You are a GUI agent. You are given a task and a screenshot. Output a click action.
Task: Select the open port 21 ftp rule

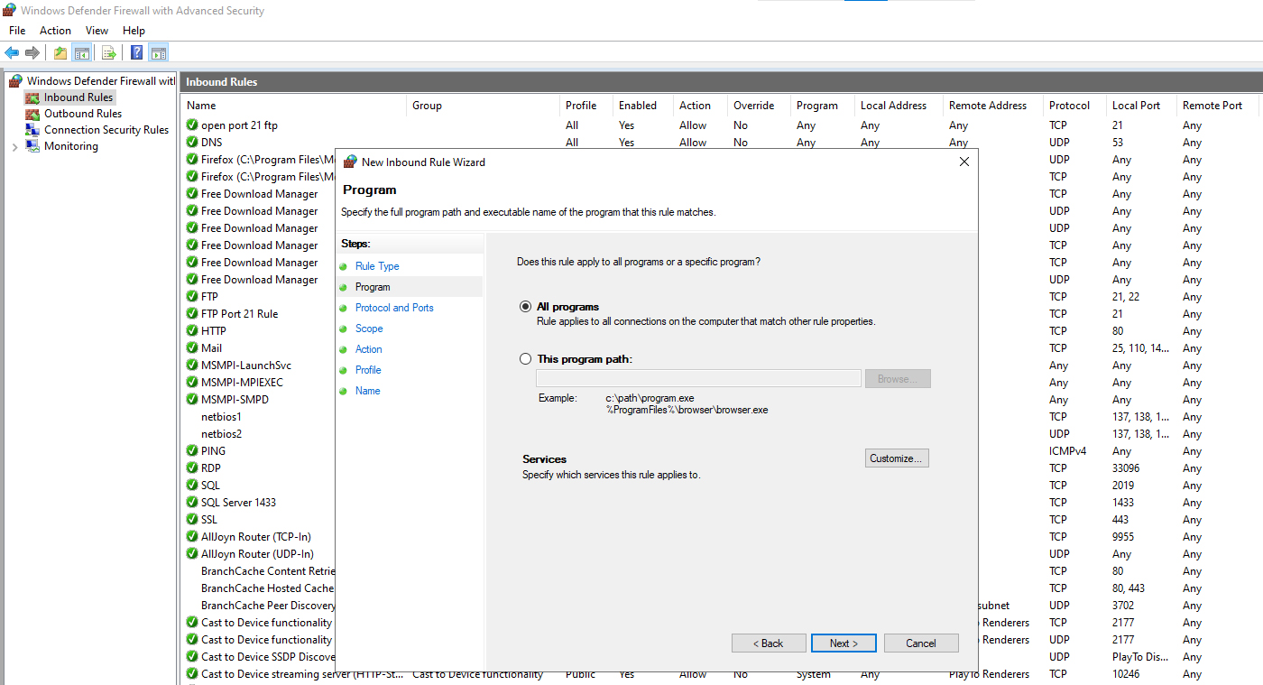tap(239, 125)
